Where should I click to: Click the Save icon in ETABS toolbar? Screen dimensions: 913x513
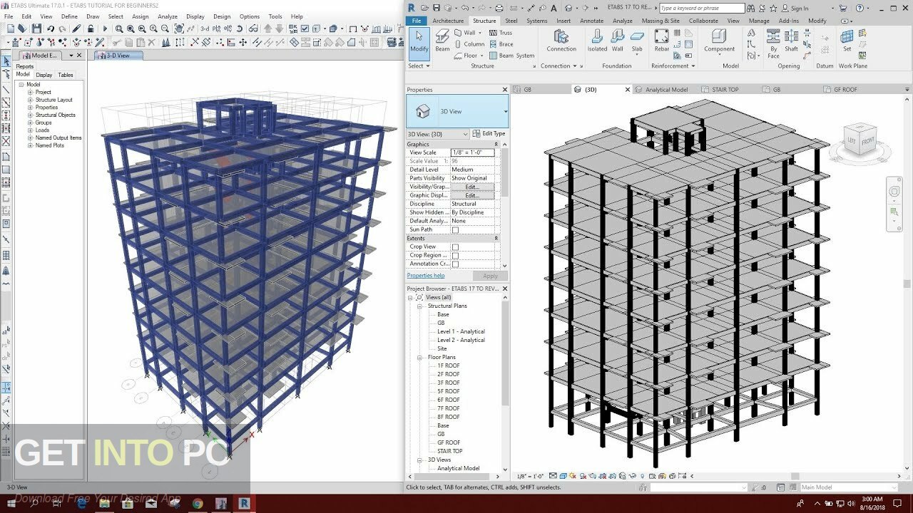(36, 28)
